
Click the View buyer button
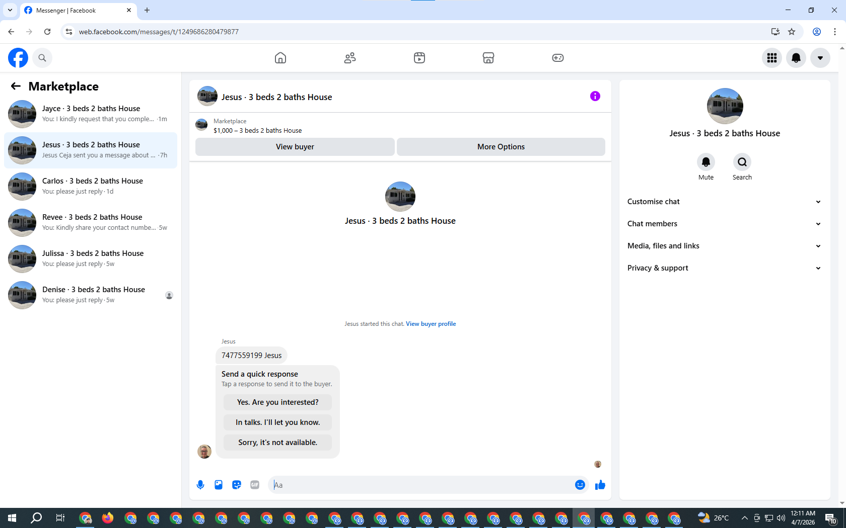[x=295, y=147]
